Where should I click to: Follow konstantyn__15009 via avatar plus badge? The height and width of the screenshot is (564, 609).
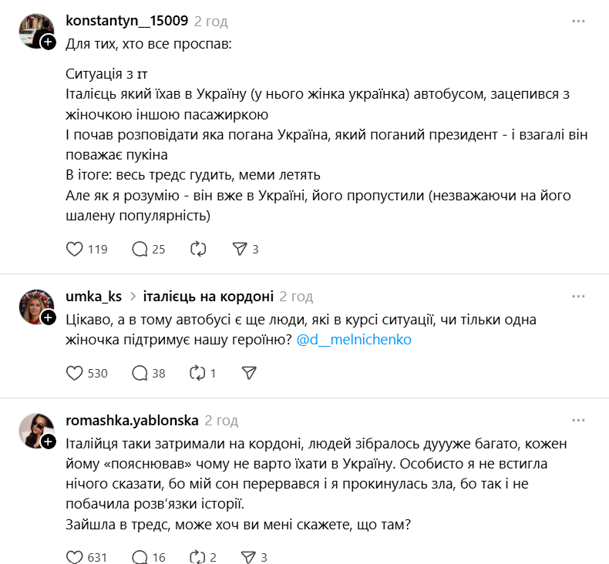(48, 42)
